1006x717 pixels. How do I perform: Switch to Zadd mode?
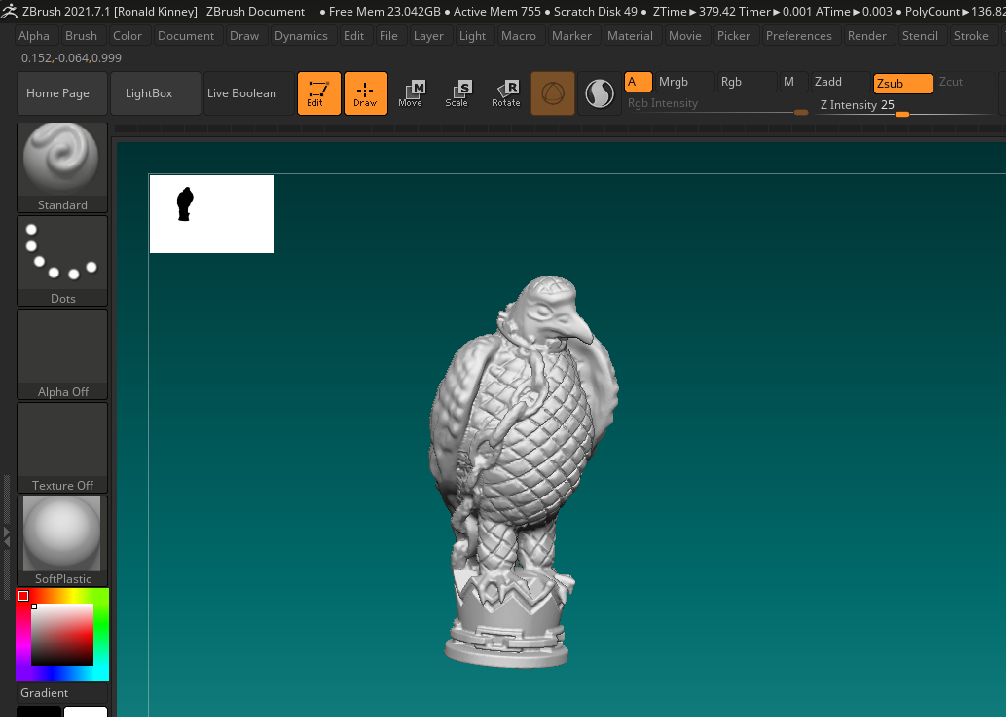coord(841,82)
